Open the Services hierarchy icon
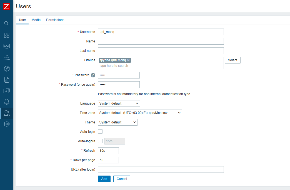The width and height of the screenshot is (290, 190). point(6,58)
